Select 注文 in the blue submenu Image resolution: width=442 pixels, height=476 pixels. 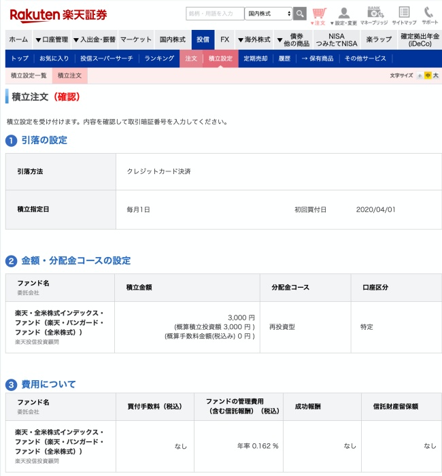pos(191,58)
